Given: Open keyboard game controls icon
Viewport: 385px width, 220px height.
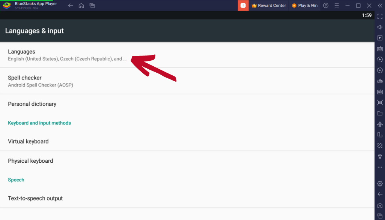Looking at the screenshot, I should [380, 49].
